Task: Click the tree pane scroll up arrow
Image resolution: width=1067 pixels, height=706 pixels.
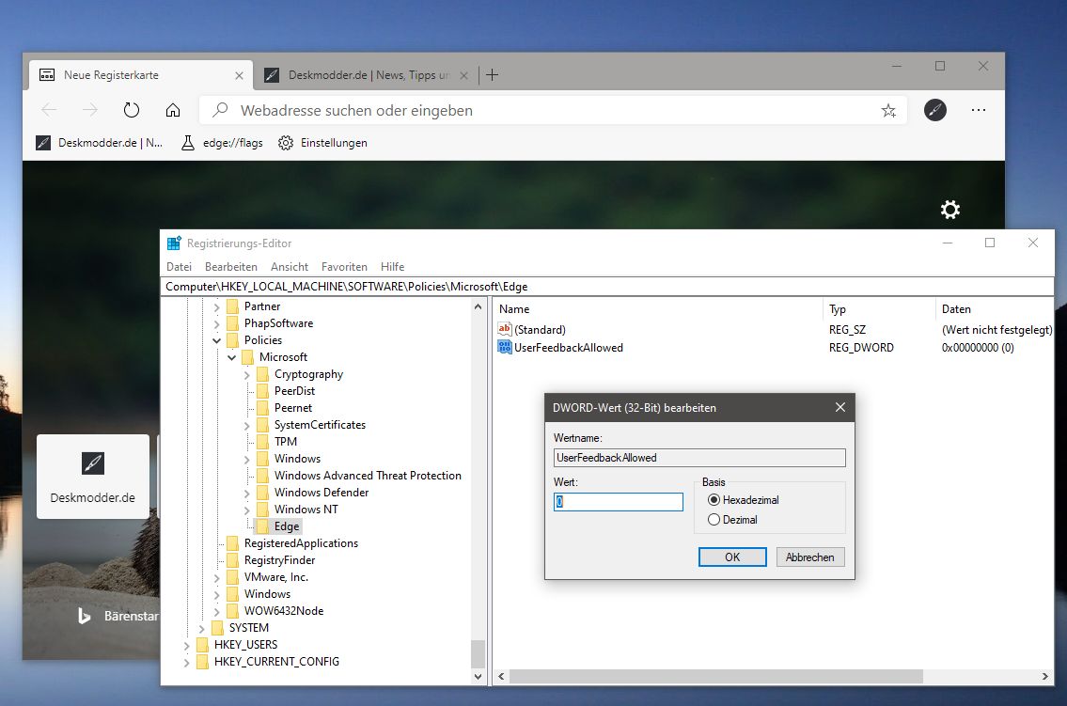Action: [478, 306]
